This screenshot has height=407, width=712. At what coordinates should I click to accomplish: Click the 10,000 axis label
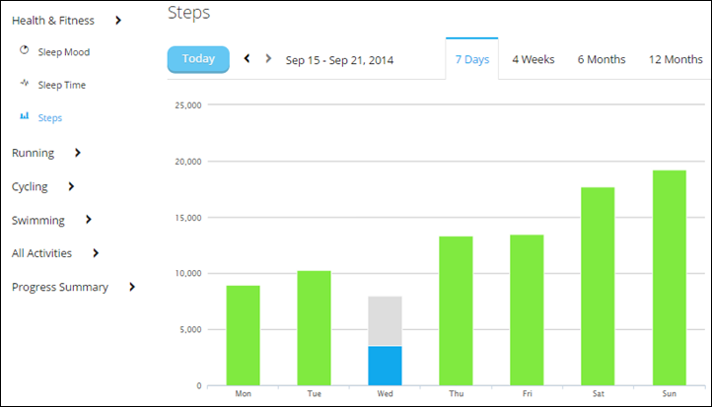[188, 273]
